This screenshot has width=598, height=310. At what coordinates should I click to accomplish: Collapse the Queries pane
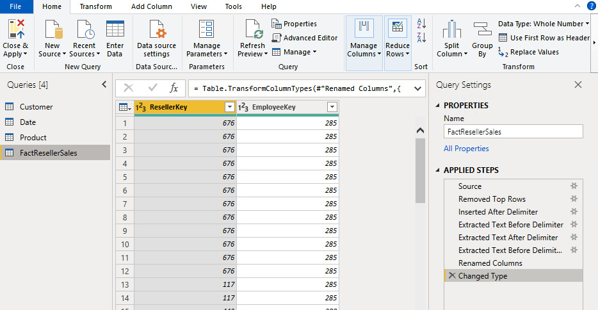pyautogui.click(x=104, y=85)
